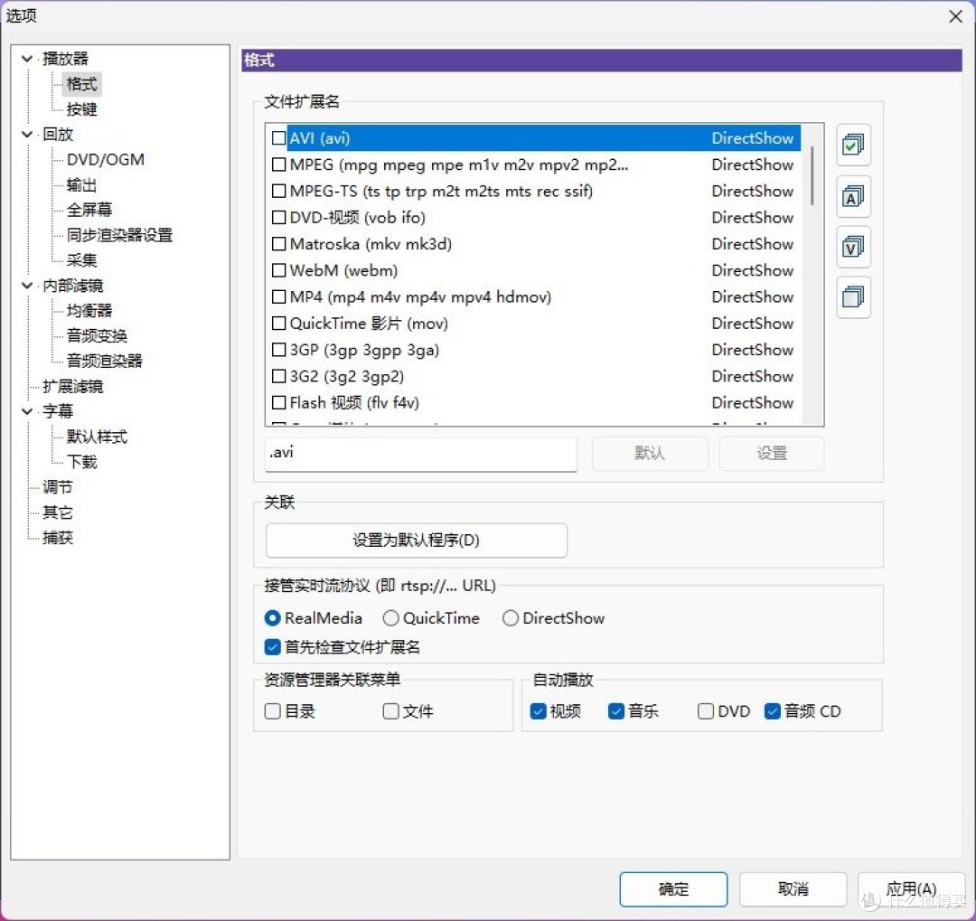The width and height of the screenshot is (976, 921).
Task: Tick the AVI (avi) checkbox
Action: [279, 138]
